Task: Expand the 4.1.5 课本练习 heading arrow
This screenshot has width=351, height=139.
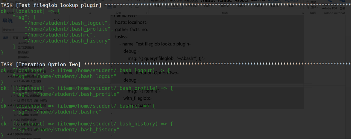Action: (x=12, y=100)
